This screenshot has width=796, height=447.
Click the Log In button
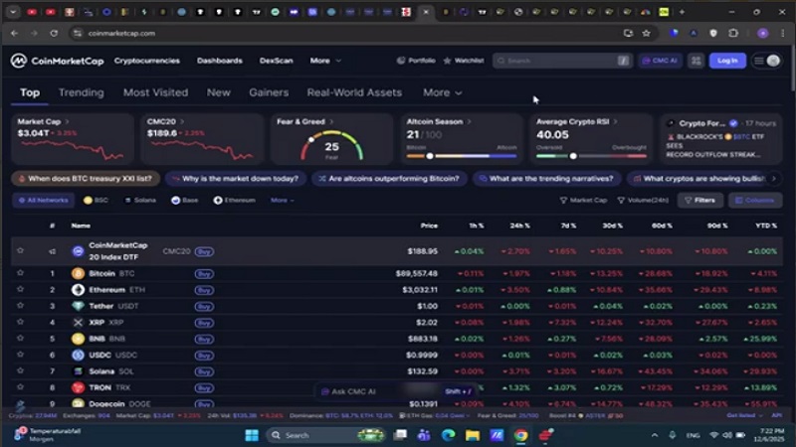point(727,61)
